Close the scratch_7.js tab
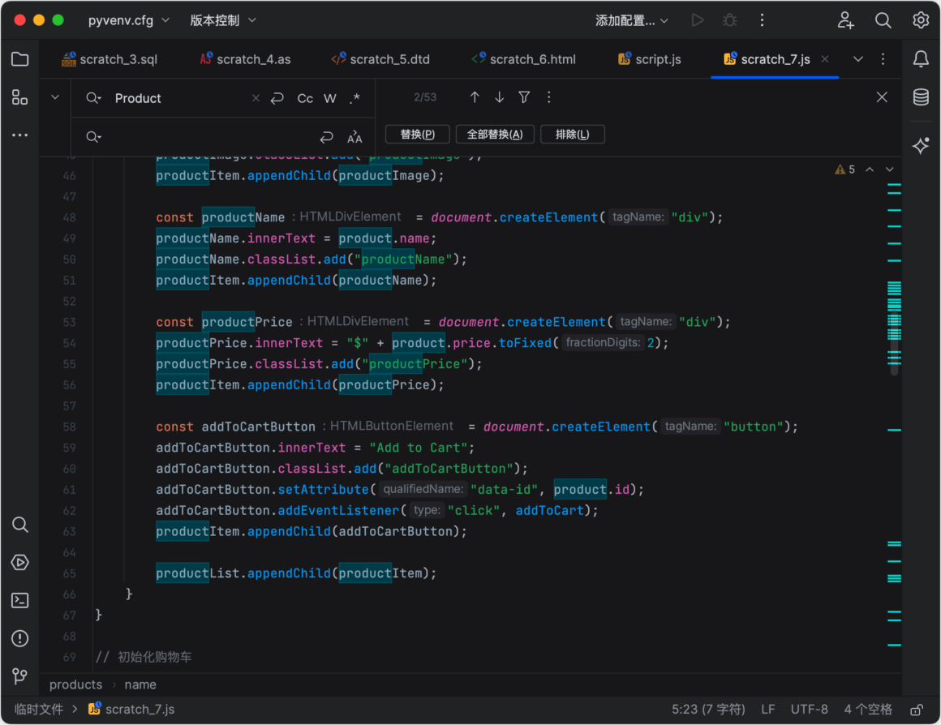 click(825, 59)
